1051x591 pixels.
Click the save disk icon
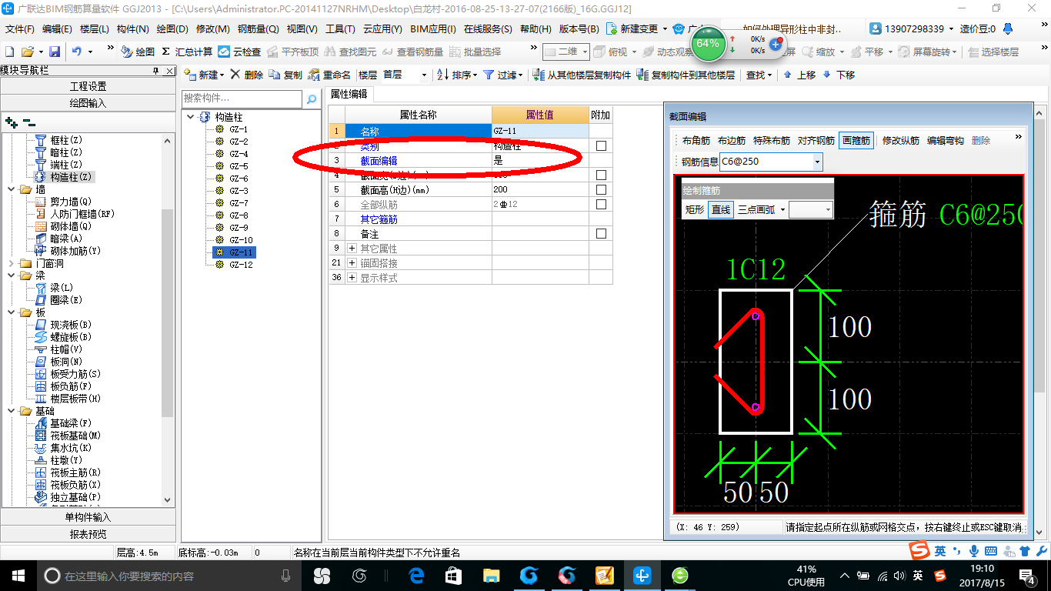(x=55, y=52)
